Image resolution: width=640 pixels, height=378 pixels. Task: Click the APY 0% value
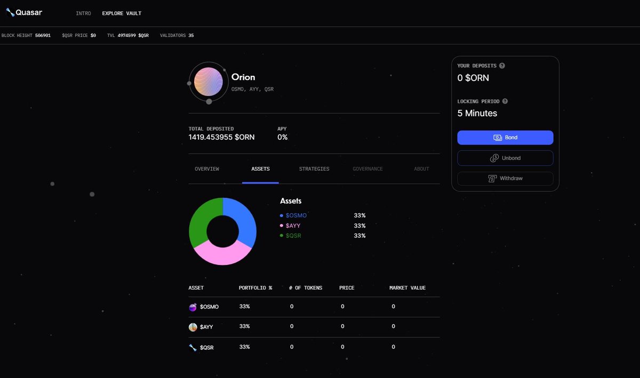coord(282,137)
